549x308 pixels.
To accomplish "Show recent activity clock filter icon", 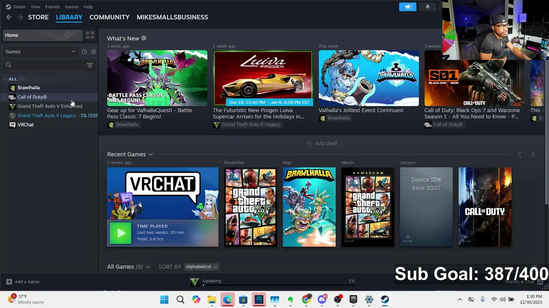I will (x=84, y=52).
